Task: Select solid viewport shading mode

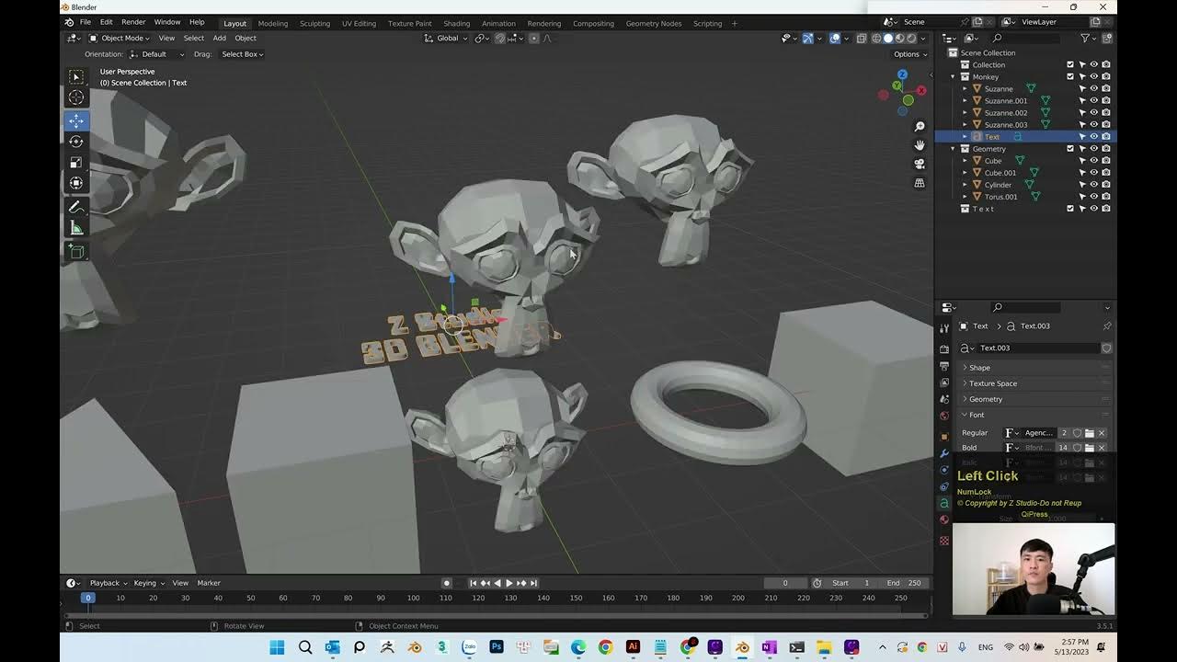Action: point(888,39)
